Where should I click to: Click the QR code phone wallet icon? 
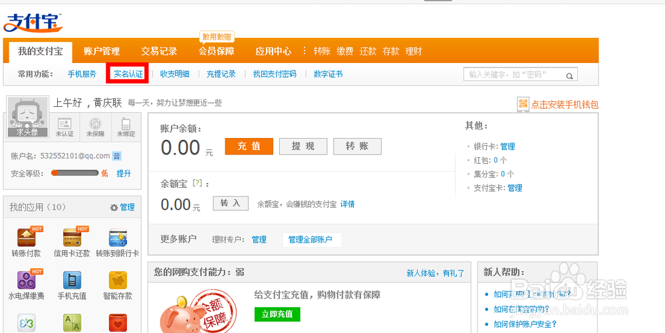point(523,104)
